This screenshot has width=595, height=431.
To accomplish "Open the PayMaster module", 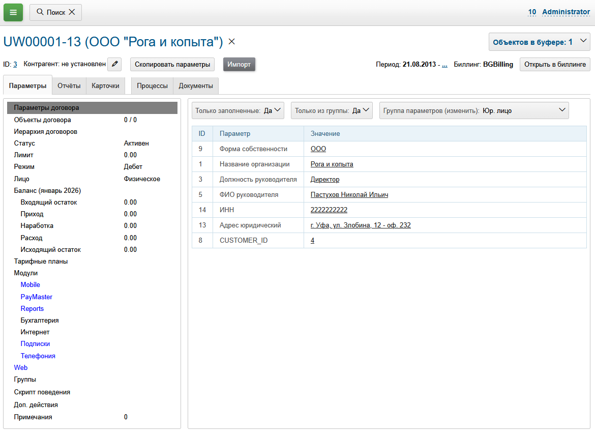I will coord(37,297).
